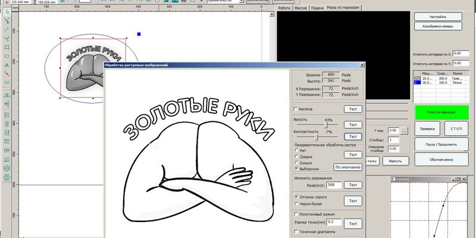Open the Резка по маркерам tab
Viewport: 476px width, 238px height.
coord(343,8)
